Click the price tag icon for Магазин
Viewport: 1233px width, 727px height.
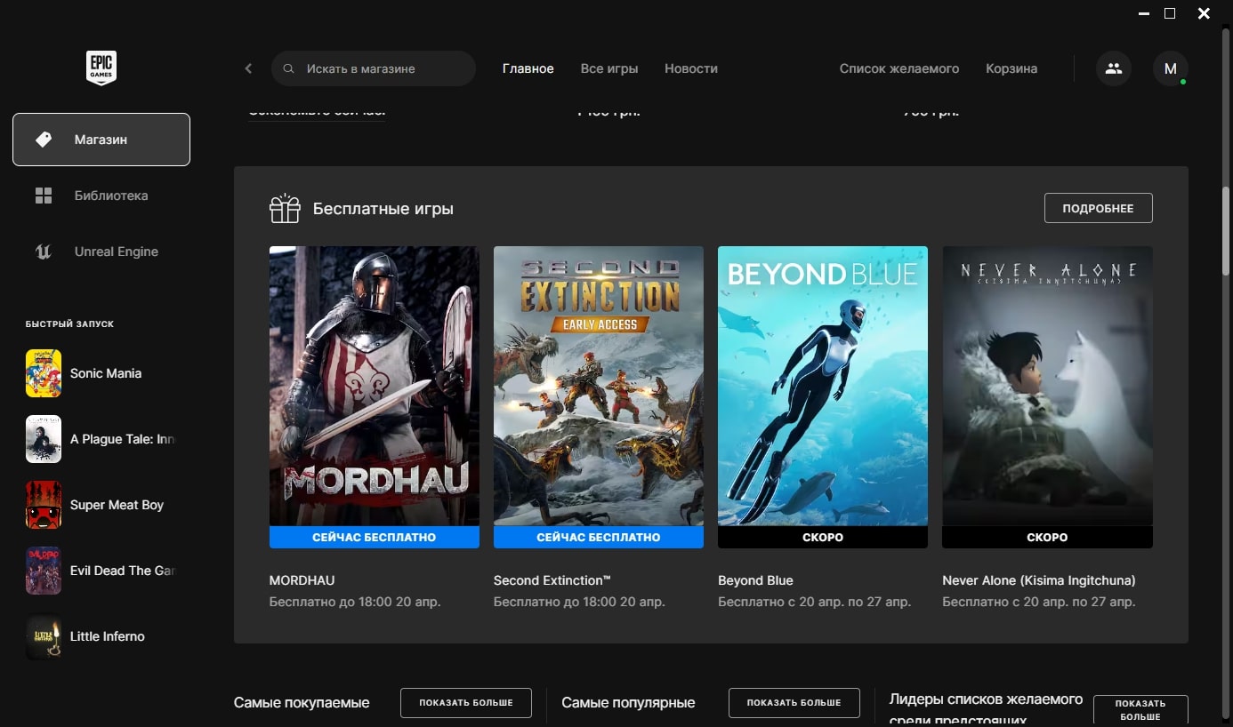click(x=44, y=140)
